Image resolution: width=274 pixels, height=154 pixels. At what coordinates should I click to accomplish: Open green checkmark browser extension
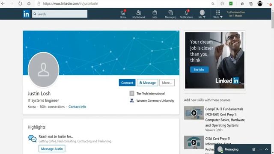pyautogui.click(x=231, y=3)
